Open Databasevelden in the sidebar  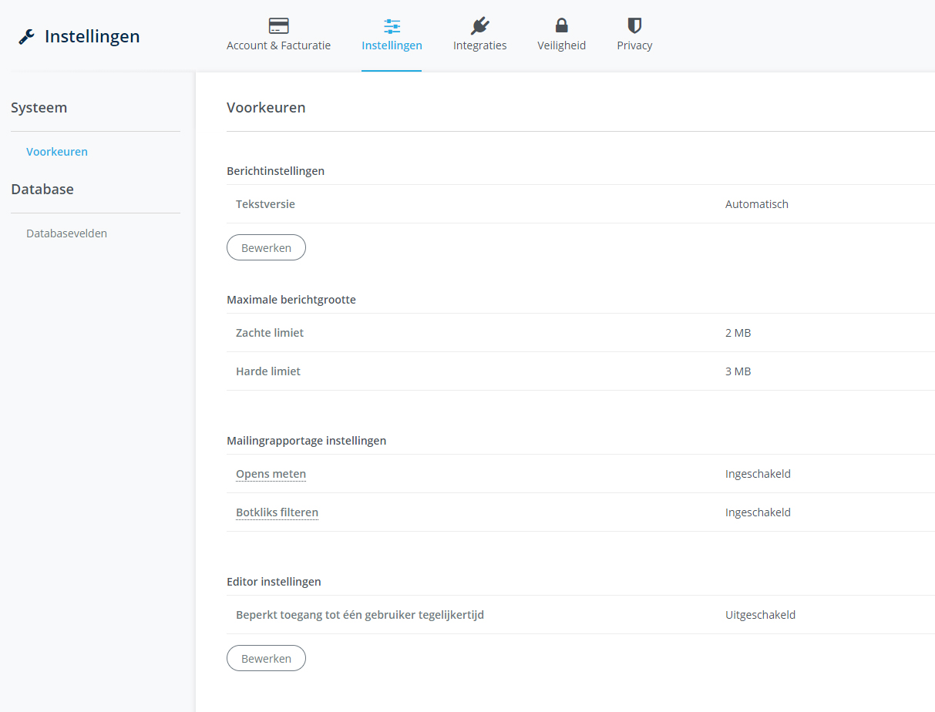(66, 233)
